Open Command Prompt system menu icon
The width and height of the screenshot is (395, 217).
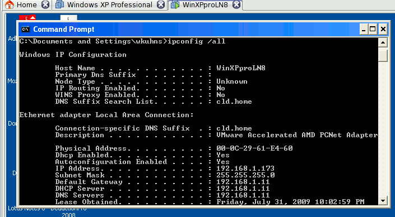point(25,30)
